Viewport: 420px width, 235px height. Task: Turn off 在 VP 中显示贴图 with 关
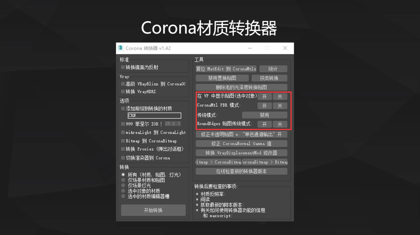click(280, 97)
